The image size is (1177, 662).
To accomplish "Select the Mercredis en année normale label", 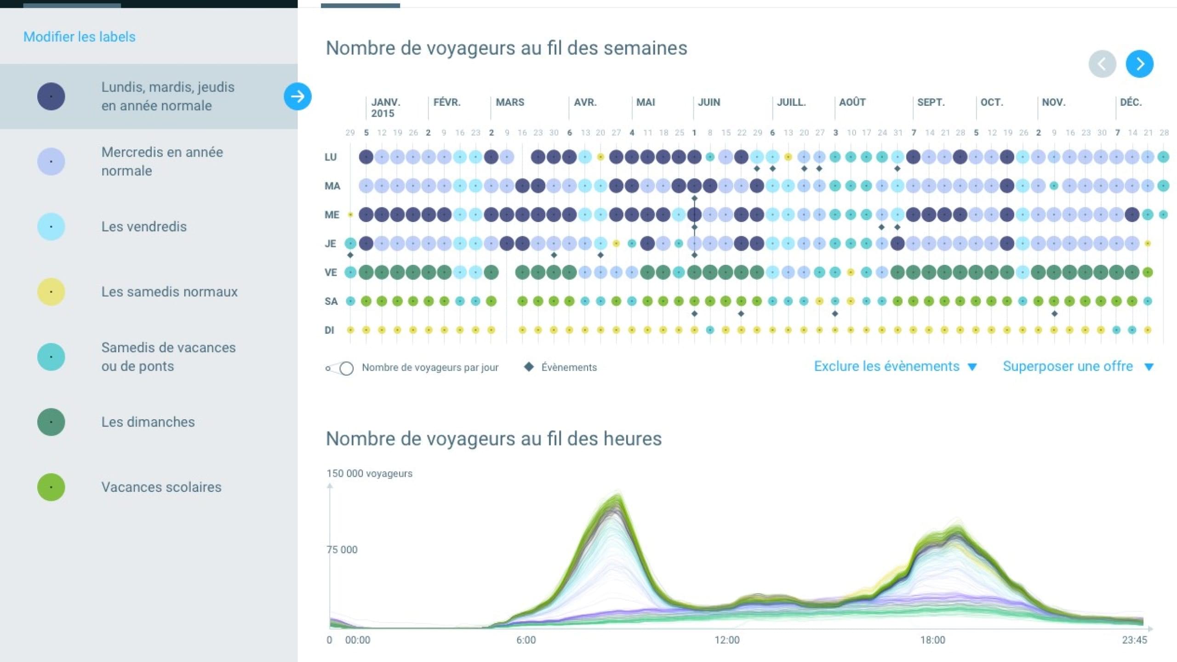I will click(162, 161).
